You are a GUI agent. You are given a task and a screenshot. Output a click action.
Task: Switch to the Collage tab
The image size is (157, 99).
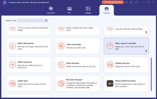click(88, 10)
